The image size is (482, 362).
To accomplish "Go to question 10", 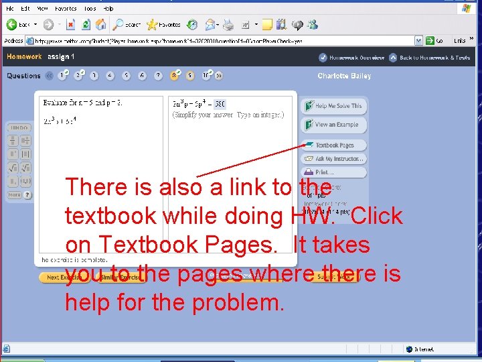I will tap(206, 76).
